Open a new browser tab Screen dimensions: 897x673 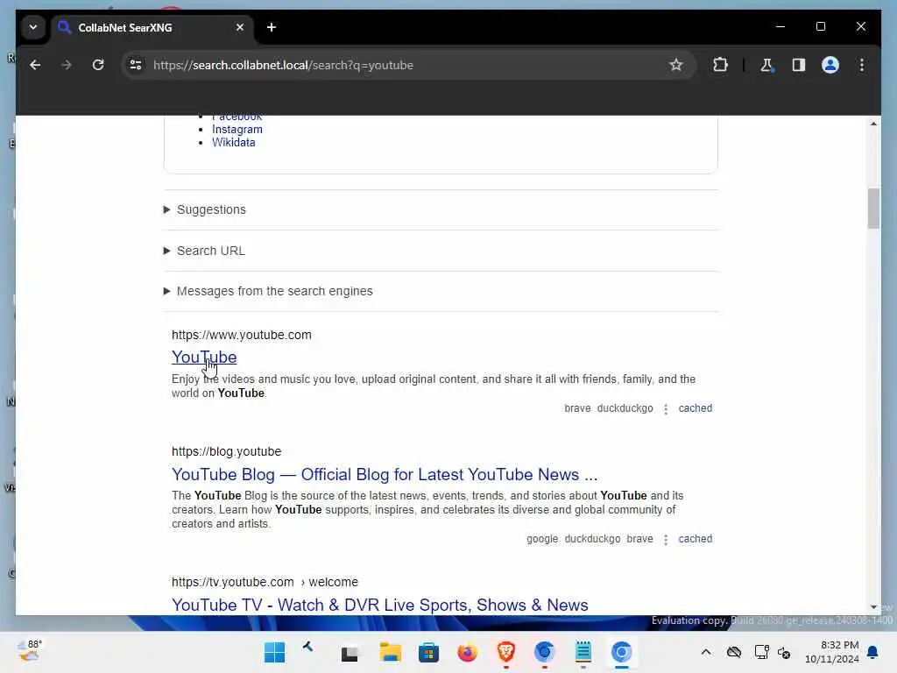tap(272, 27)
